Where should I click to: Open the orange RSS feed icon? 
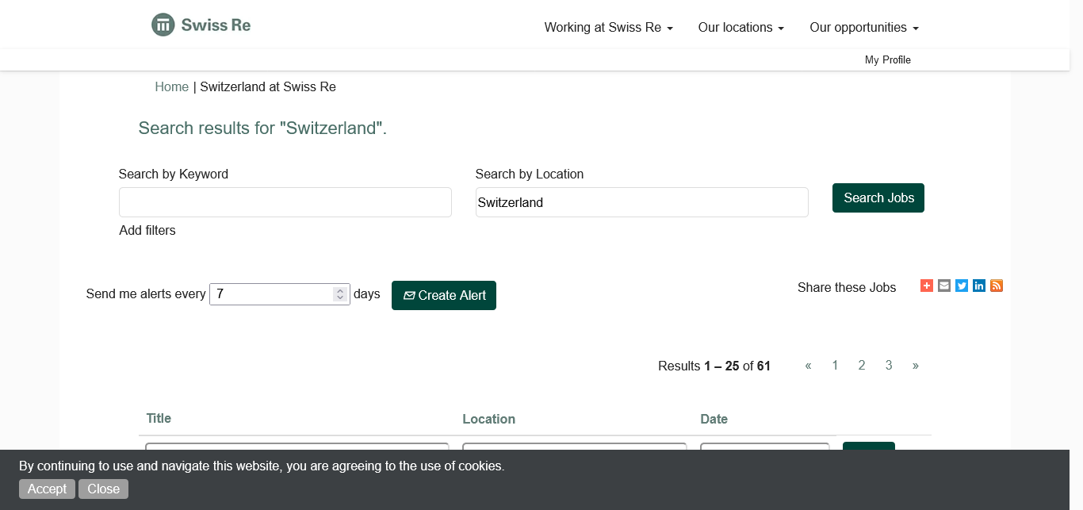(997, 286)
